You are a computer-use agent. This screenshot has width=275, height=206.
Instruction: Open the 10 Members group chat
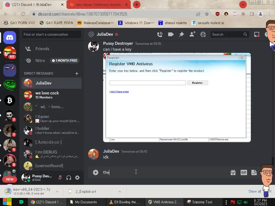click(x=52, y=95)
